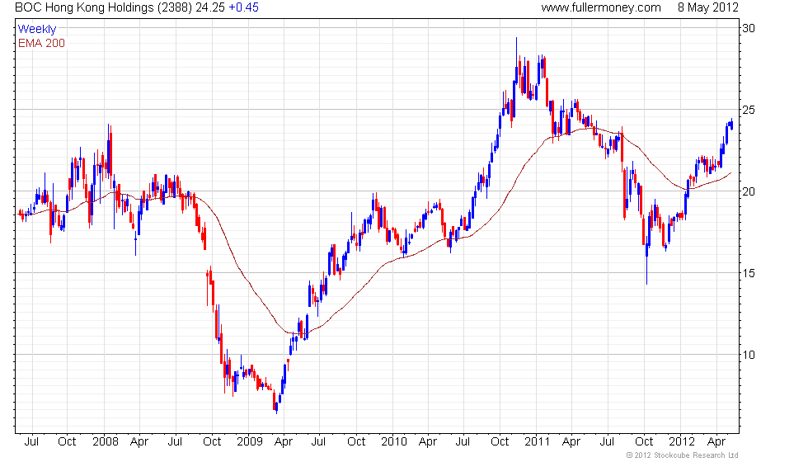Image resolution: width=808 pixels, height=462 pixels.
Task: Click the '24.25' last price in title
Action: coord(210,7)
